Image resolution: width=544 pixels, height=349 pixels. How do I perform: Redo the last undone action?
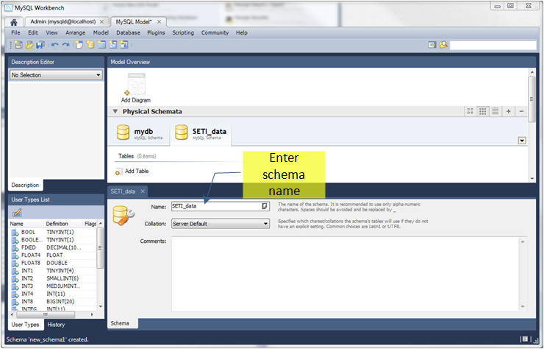(x=66, y=44)
